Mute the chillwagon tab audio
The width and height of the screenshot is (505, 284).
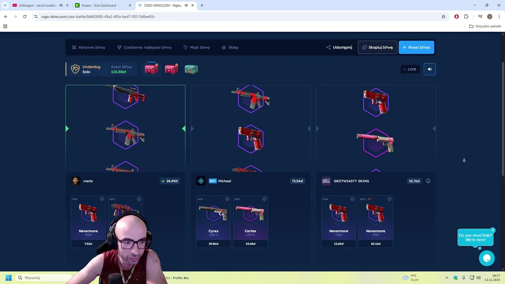tap(60, 6)
